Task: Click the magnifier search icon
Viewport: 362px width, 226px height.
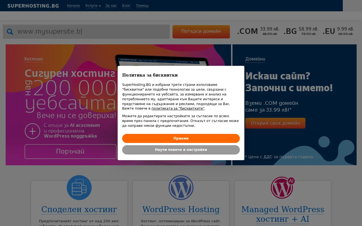Action: [x=10, y=32]
